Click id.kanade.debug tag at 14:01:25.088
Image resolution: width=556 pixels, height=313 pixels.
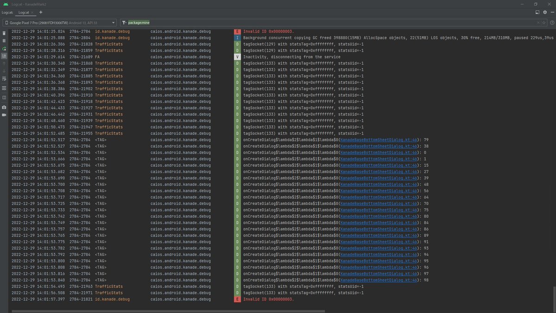(113, 38)
